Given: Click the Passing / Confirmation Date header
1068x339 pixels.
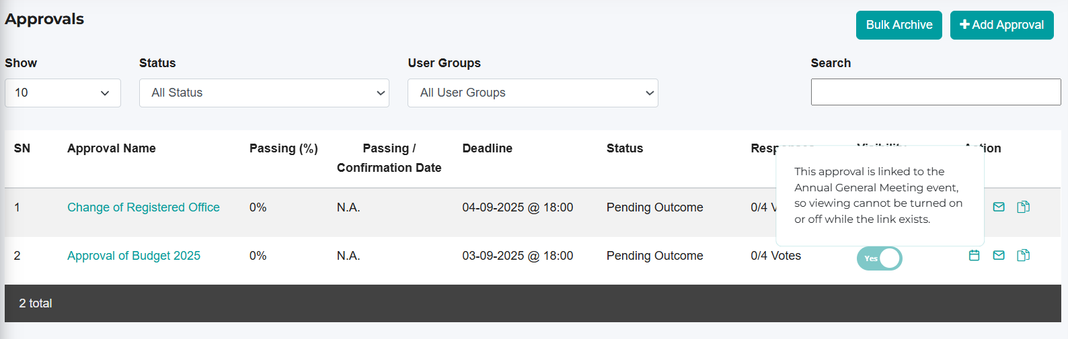Looking at the screenshot, I should click(389, 158).
